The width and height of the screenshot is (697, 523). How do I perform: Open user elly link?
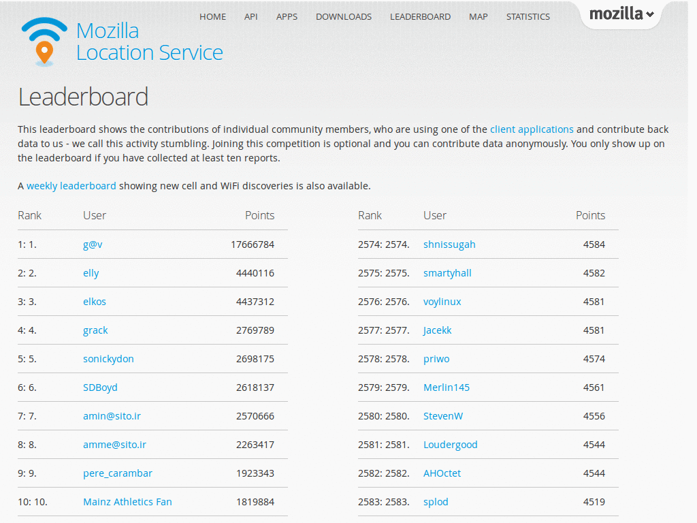(91, 273)
